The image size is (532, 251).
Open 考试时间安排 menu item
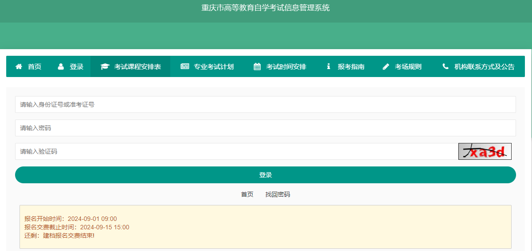286,67
